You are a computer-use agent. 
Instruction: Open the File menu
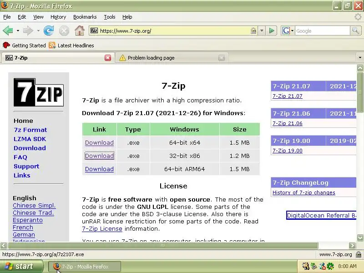click(7, 17)
